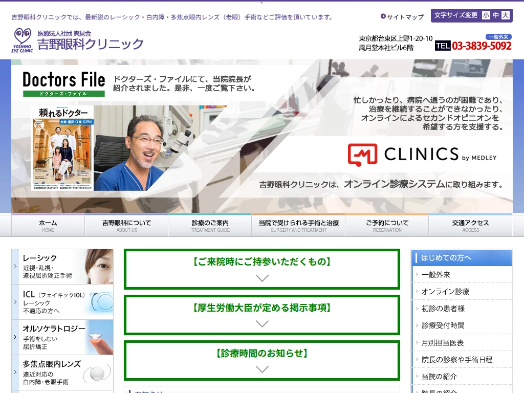Open the 診療時間のお知らせ section
The width and height of the screenshot is (524, 393).
[262, 360]
